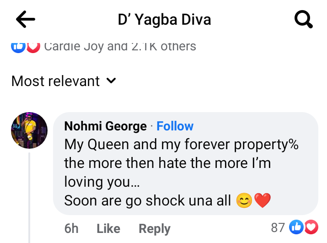Click the heart icon on the comment's reactions

tap(311, 227)
